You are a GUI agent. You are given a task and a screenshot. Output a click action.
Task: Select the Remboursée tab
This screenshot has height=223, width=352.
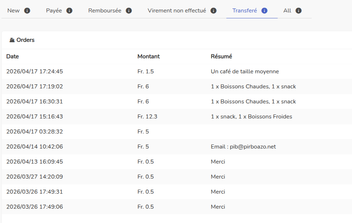(x=105, y=11)
